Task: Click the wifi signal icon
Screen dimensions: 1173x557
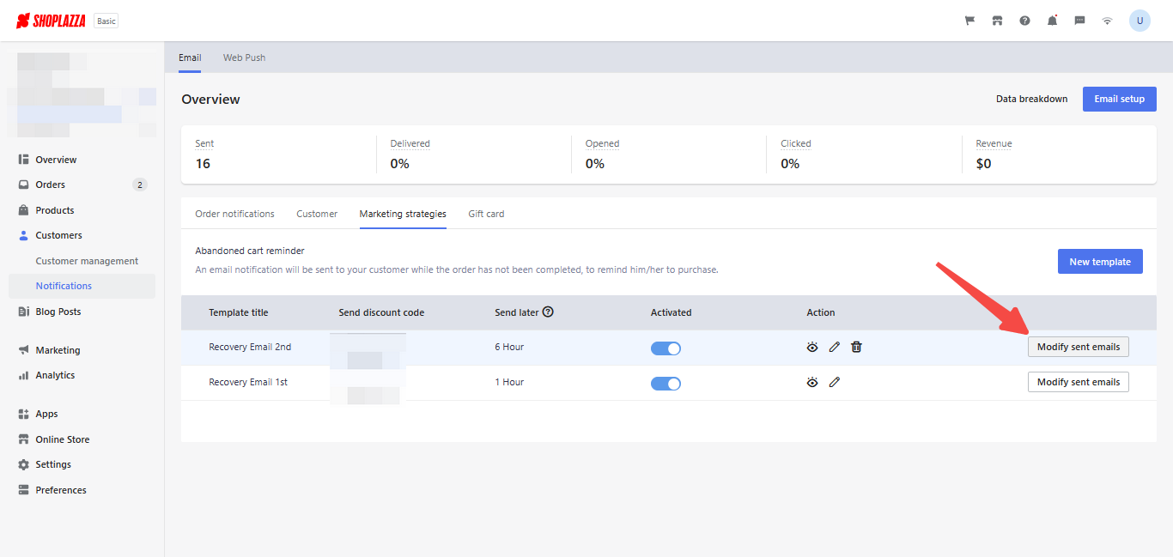Action: tap(1107, 21)
